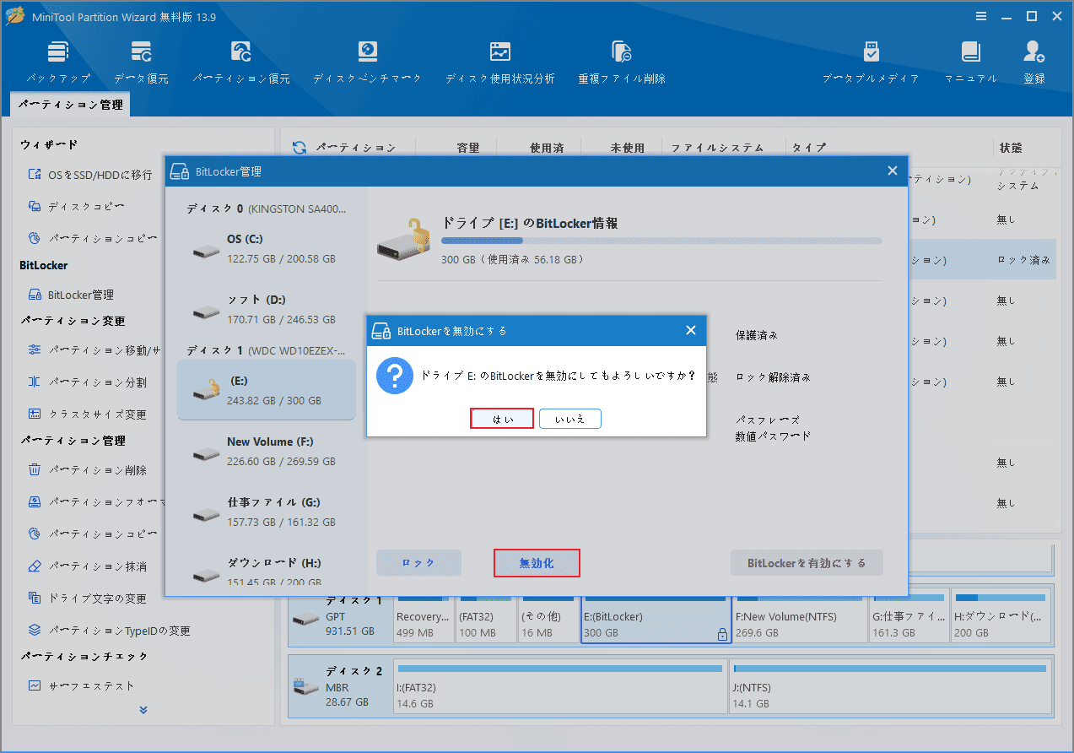Screen dimensions: 1074x753
Task: Select Recovery 499 MB partition block
Action: tap(424, 618)
